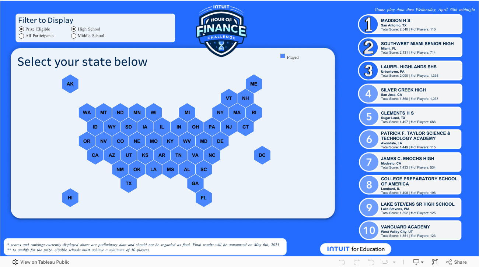Expand the replay animation speed dropdown

pyautogui.click(x=394, y=262)
